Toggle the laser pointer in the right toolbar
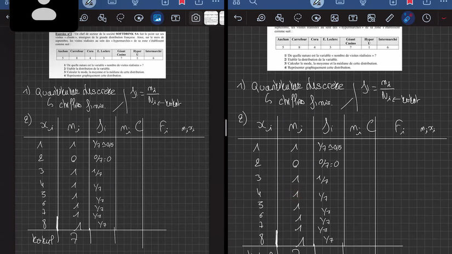This screenshot has height=254, width=452. point(408,18)
